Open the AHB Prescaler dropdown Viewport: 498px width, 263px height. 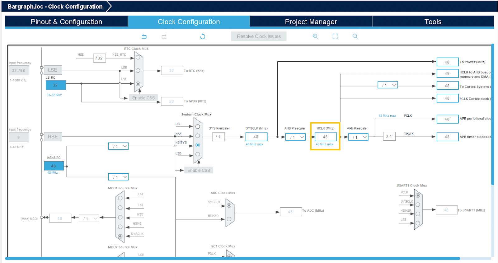(295, 137)
